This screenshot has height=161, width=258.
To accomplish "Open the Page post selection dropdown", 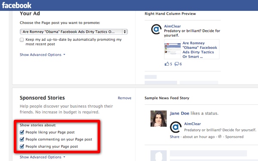I will [74, 32].
